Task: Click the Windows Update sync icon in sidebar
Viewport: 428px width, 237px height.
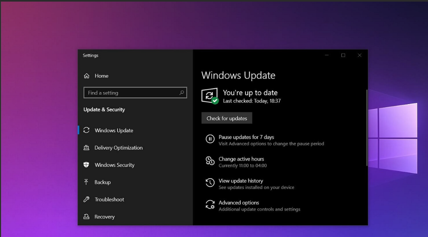Action: point(86,131)
